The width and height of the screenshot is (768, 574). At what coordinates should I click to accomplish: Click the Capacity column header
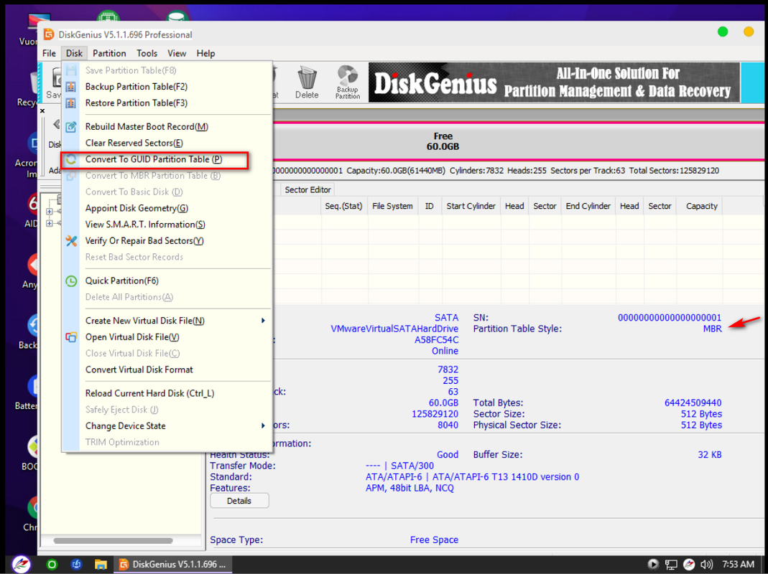click(x=701, y=206)
